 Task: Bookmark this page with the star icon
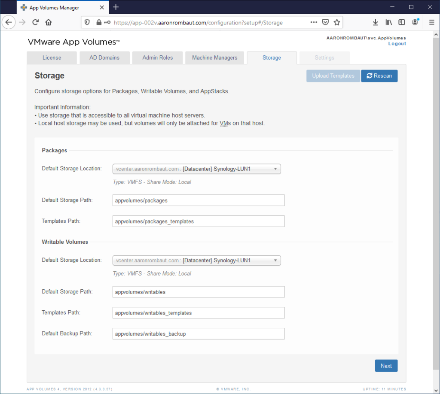tap(337, 22)
